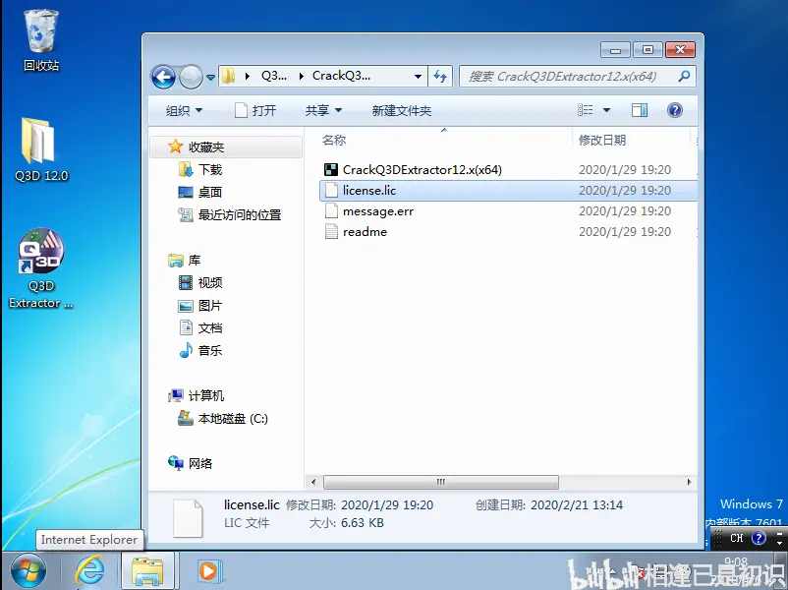
Task: Open the recent locations dropdown arrow
Action: pyautogui.click(x=210, y=78)
